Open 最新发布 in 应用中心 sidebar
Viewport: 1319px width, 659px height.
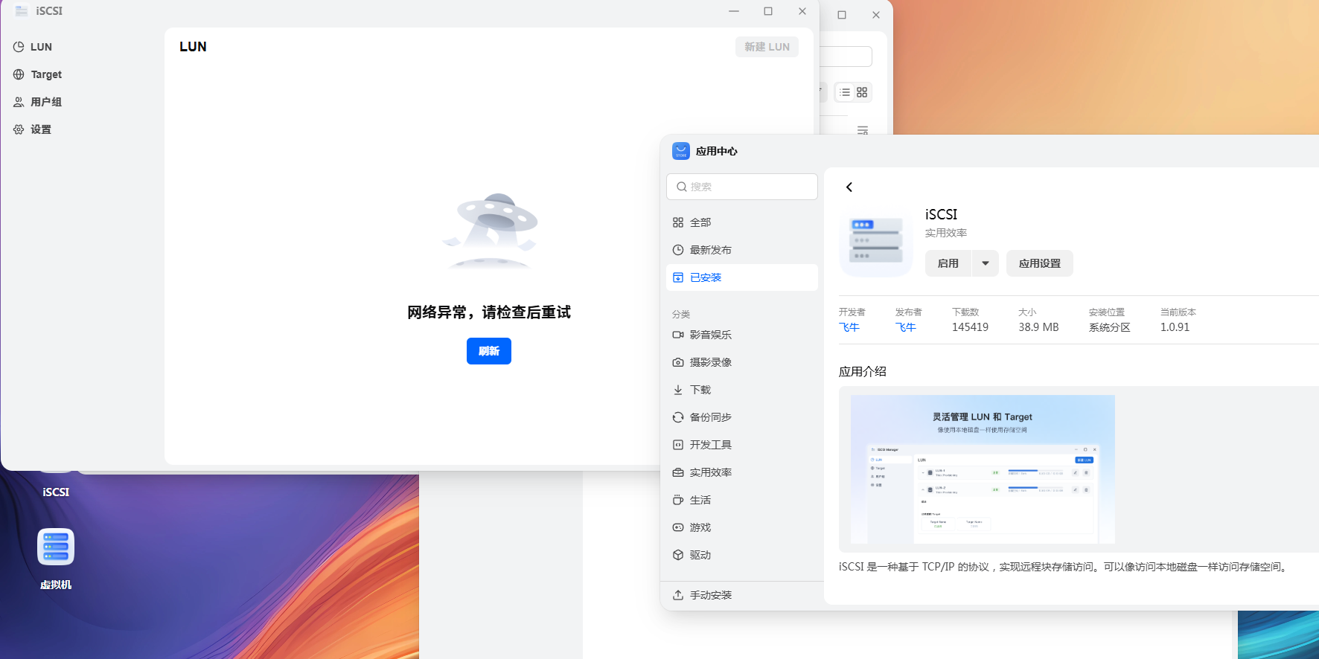pos(742,250)
